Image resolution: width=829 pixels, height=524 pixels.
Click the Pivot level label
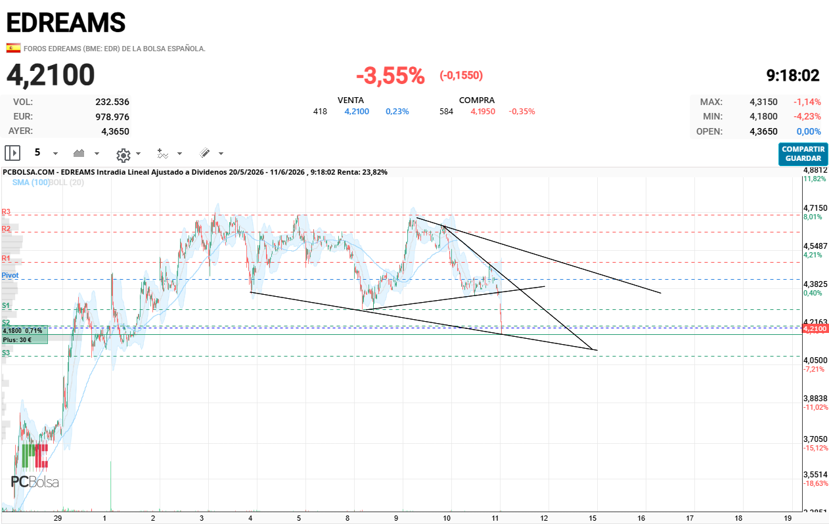coord(10,275)
